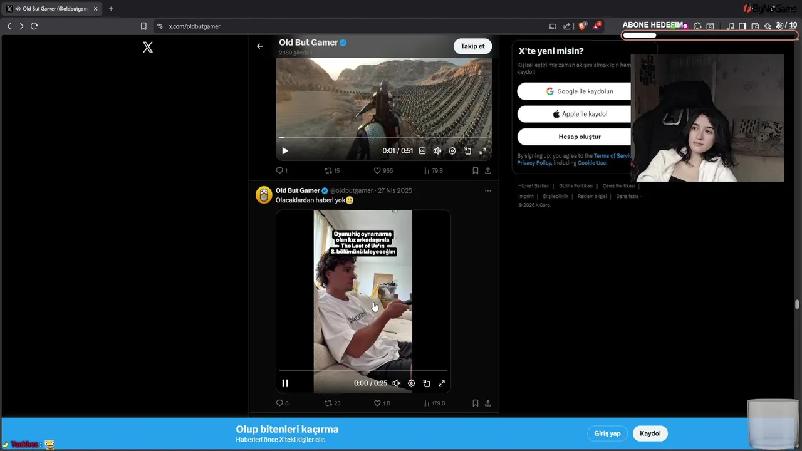Open a new browser tab
The image size is (802, 451).
(x=111, y=9)
